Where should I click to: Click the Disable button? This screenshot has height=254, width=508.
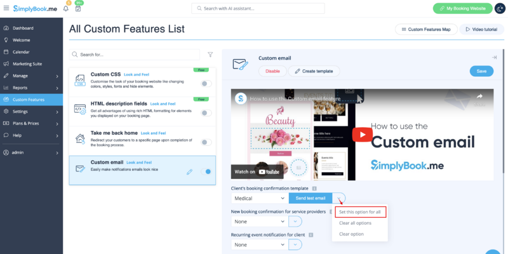click(272, 71)
